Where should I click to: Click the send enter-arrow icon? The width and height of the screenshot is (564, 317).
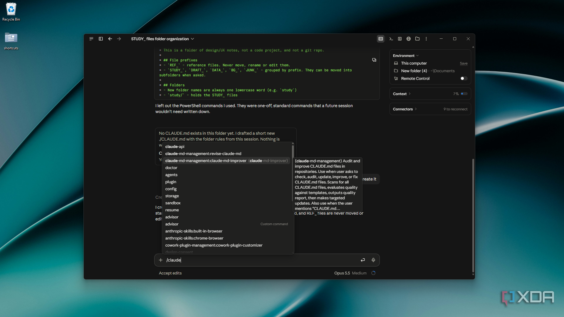[x=363, y=260]
